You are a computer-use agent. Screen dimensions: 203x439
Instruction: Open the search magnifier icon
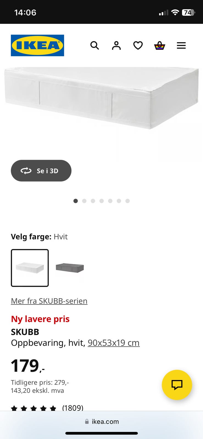click(x=94, y=45)
